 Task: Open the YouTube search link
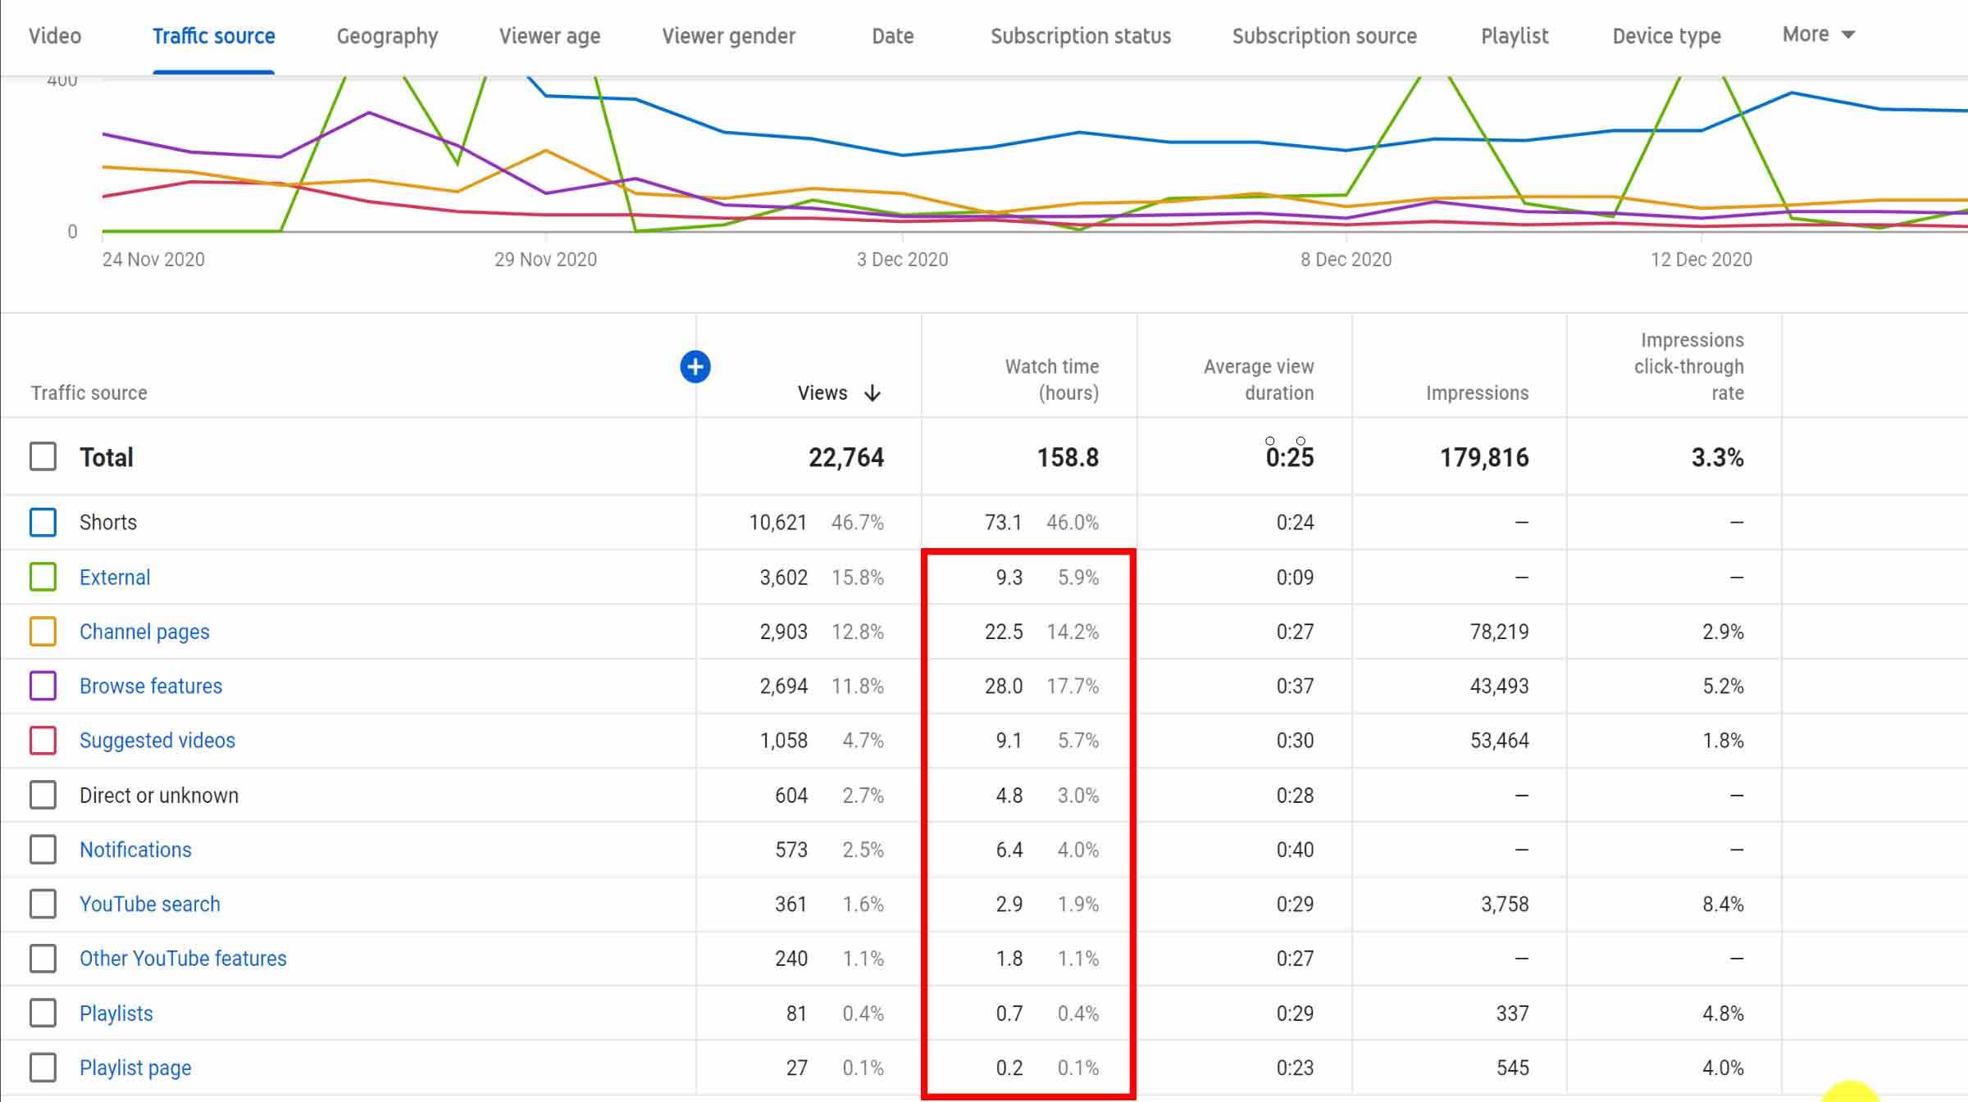[x=150, y=904]
